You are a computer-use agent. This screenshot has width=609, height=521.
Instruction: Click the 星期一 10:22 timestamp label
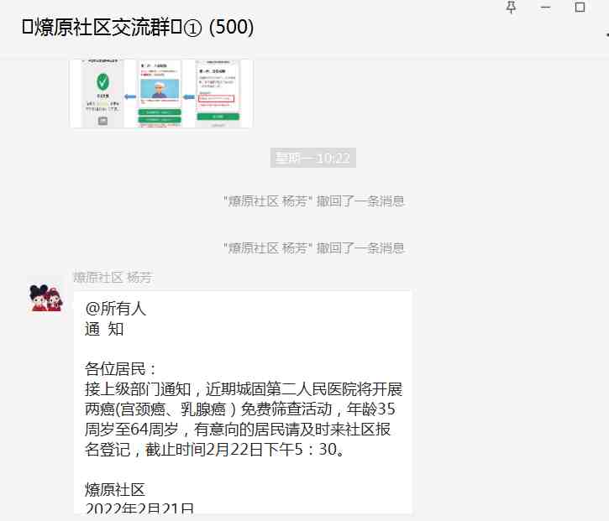(312, 158)
